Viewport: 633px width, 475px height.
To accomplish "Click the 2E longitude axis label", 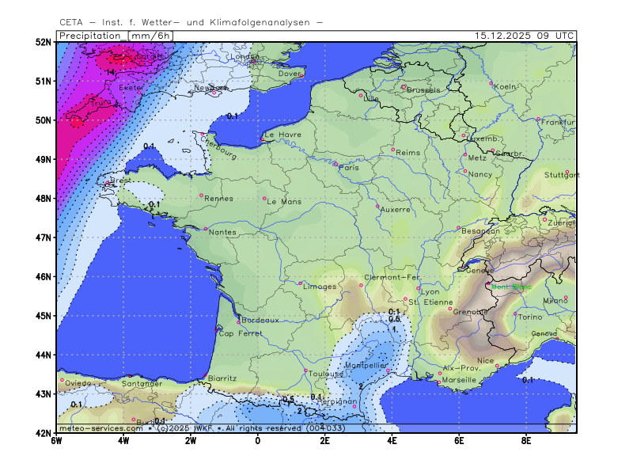I will tap(324, 440).
